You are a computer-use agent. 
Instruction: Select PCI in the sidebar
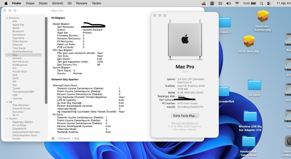pos(15,68)
